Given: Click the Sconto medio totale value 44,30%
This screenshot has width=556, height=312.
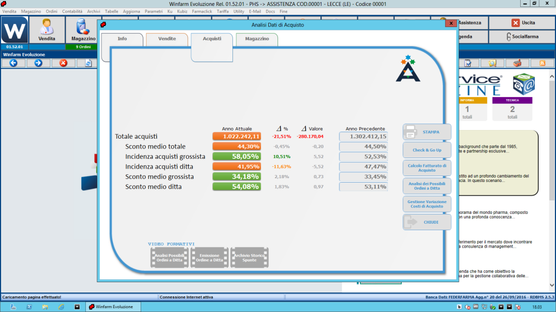Looking at the screenshot, I should 237,146.
